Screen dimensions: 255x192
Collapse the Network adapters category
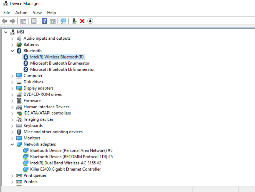(12, 144)
